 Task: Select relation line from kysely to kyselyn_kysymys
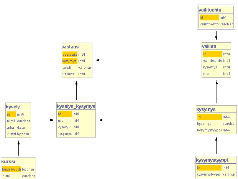tap(44, 120)
